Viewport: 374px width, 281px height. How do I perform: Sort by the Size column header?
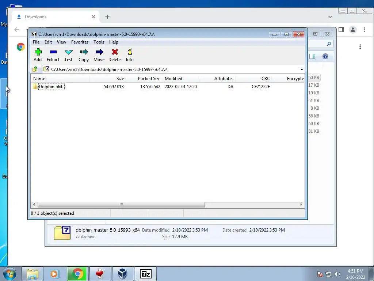tap(108, 79)
